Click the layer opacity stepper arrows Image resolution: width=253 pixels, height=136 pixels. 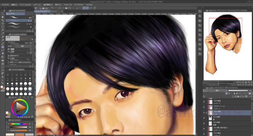click(x=252, y=91)
